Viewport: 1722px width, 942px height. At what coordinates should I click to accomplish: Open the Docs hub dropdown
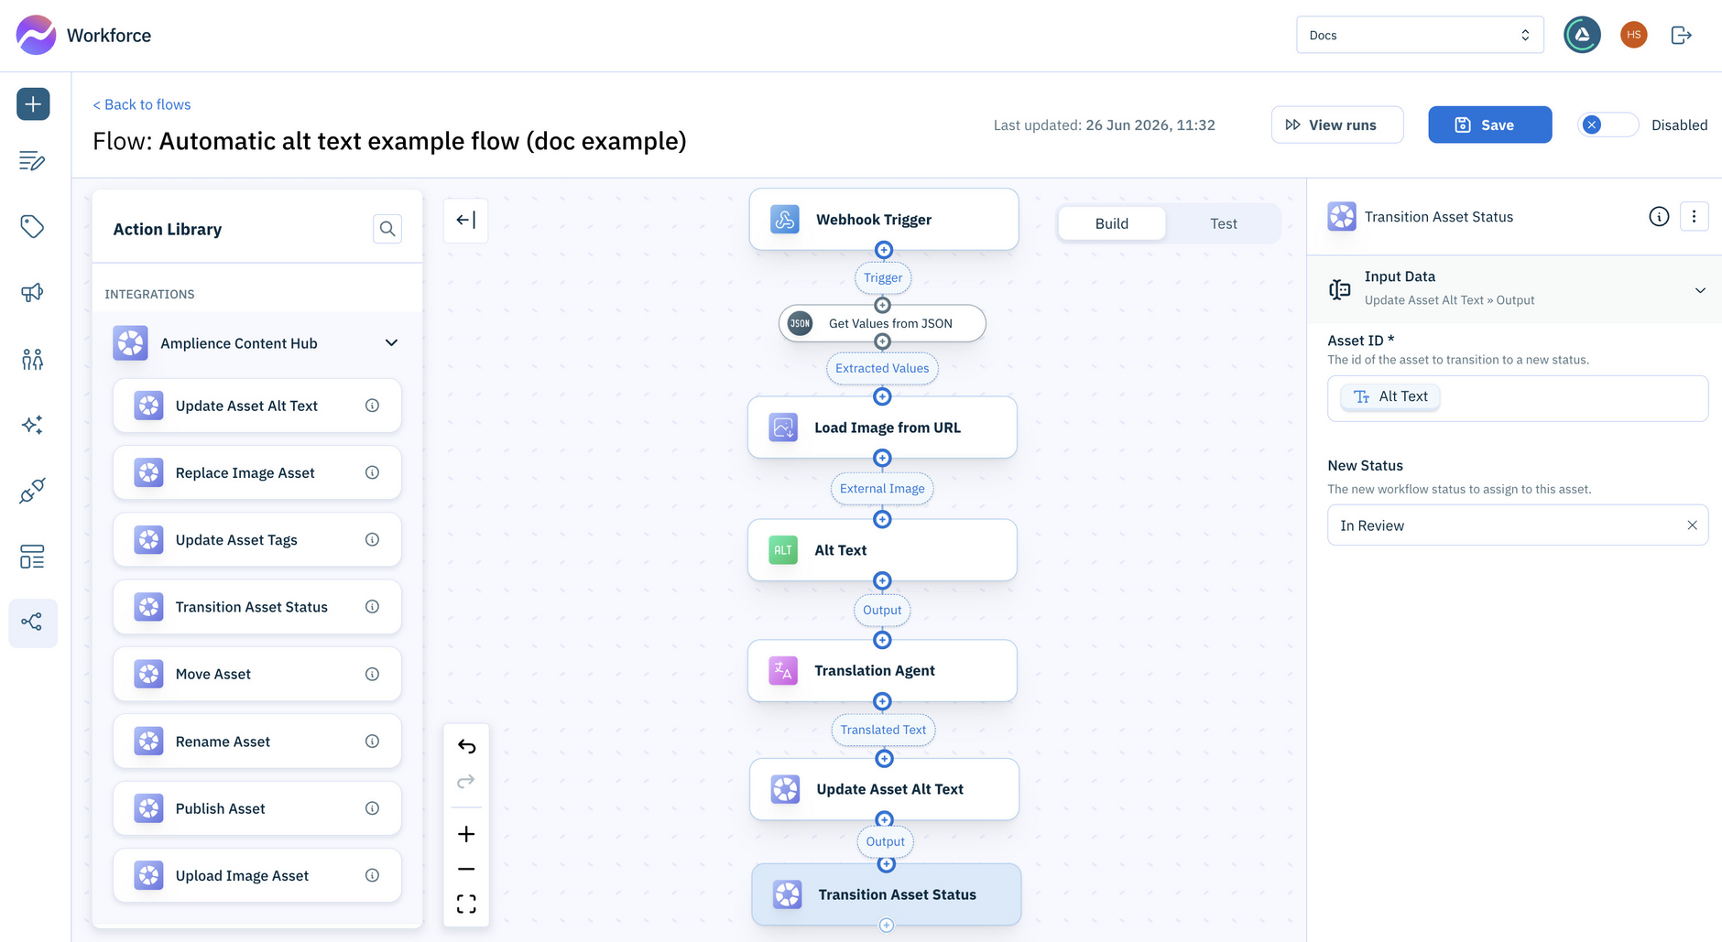[1420, 35]
